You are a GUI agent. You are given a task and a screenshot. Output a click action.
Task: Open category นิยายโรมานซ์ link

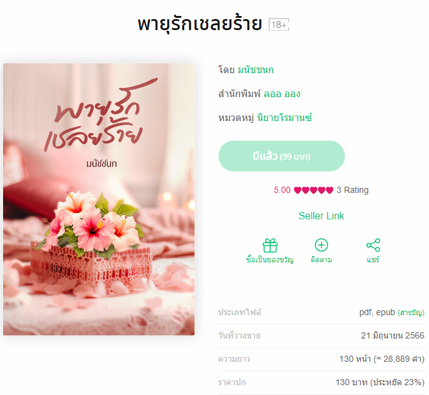pyautogui.click(x=284, y=118)
